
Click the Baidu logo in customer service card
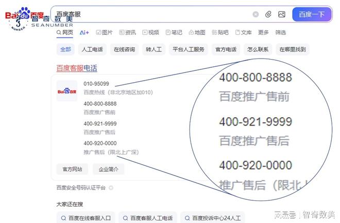pos(67,91)
